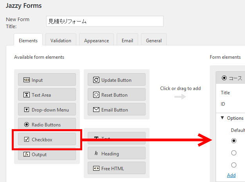This screenshot has height=182, width=245.
Task: Open the General tab
Action: pos(154,40)
